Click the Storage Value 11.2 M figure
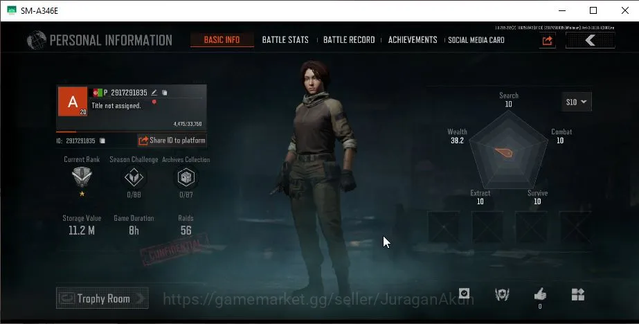 pyautogui.click(x=82, y=231)
